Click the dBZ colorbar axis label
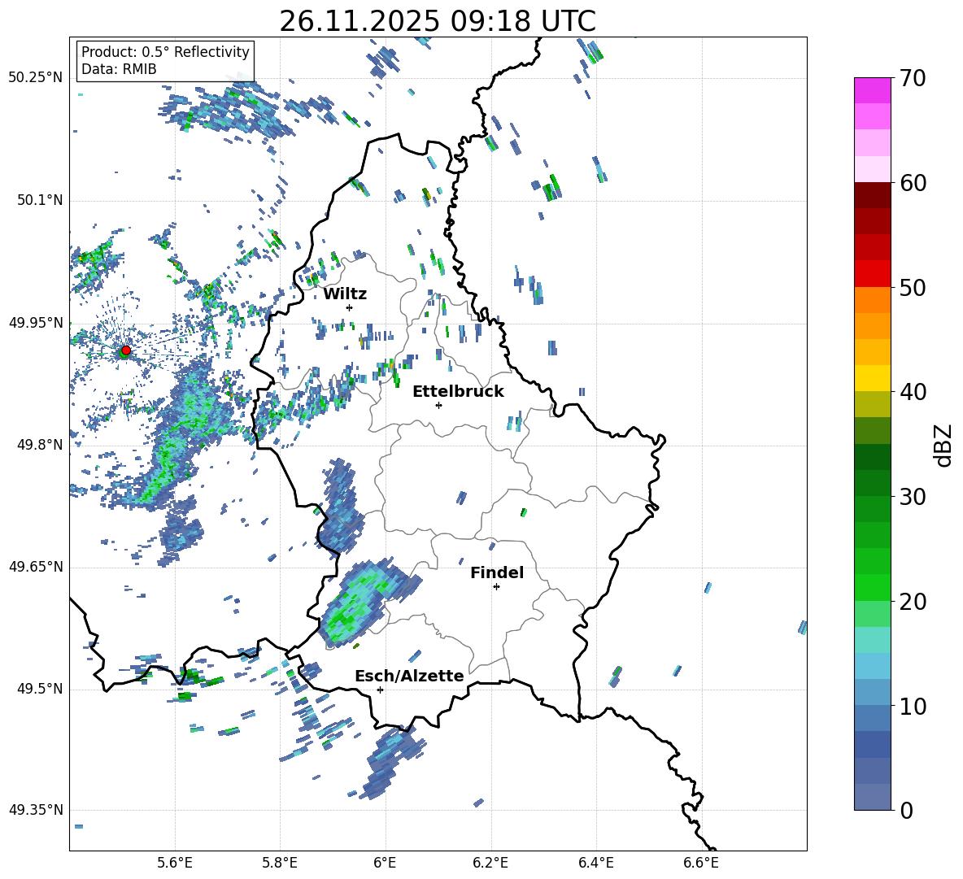Image resolution: width=963 pixels, height=879 pixels. click(x=943, y=445)
